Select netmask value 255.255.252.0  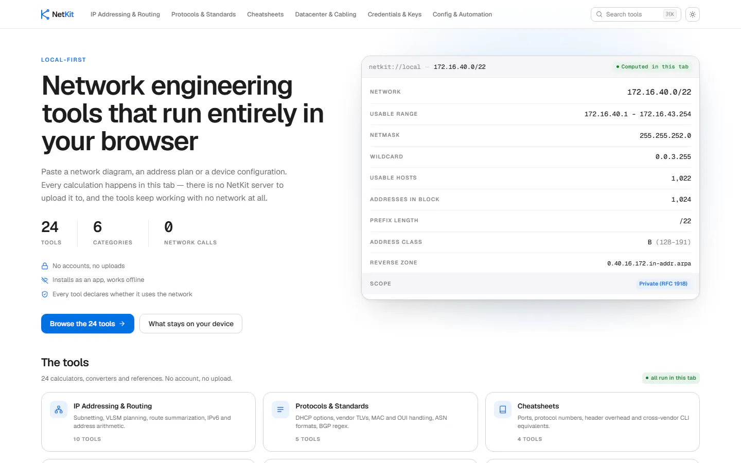665,136
